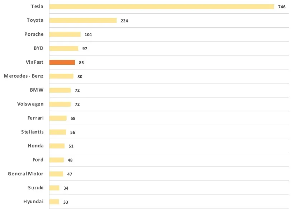
Task: Click the 104 value label
Action: (x=88, y=35)
